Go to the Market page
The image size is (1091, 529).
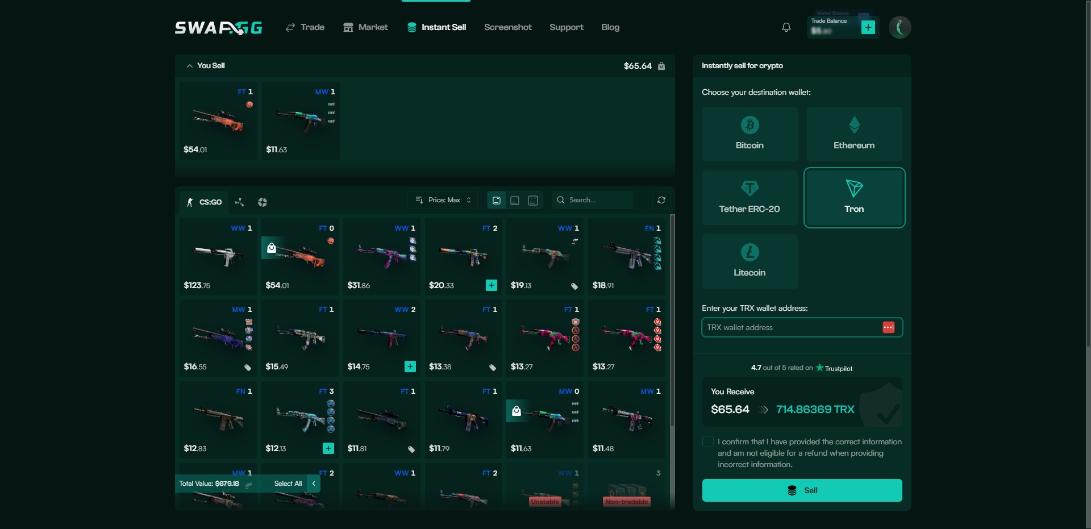tap(366, 27)
